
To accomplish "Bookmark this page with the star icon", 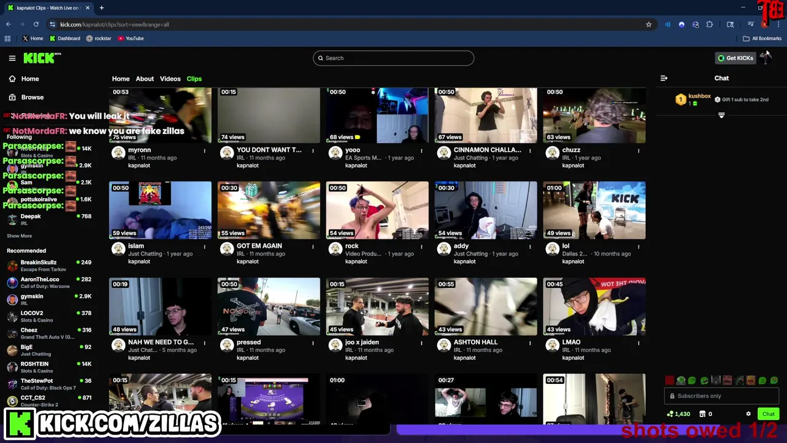I will [x=649, y=25].
